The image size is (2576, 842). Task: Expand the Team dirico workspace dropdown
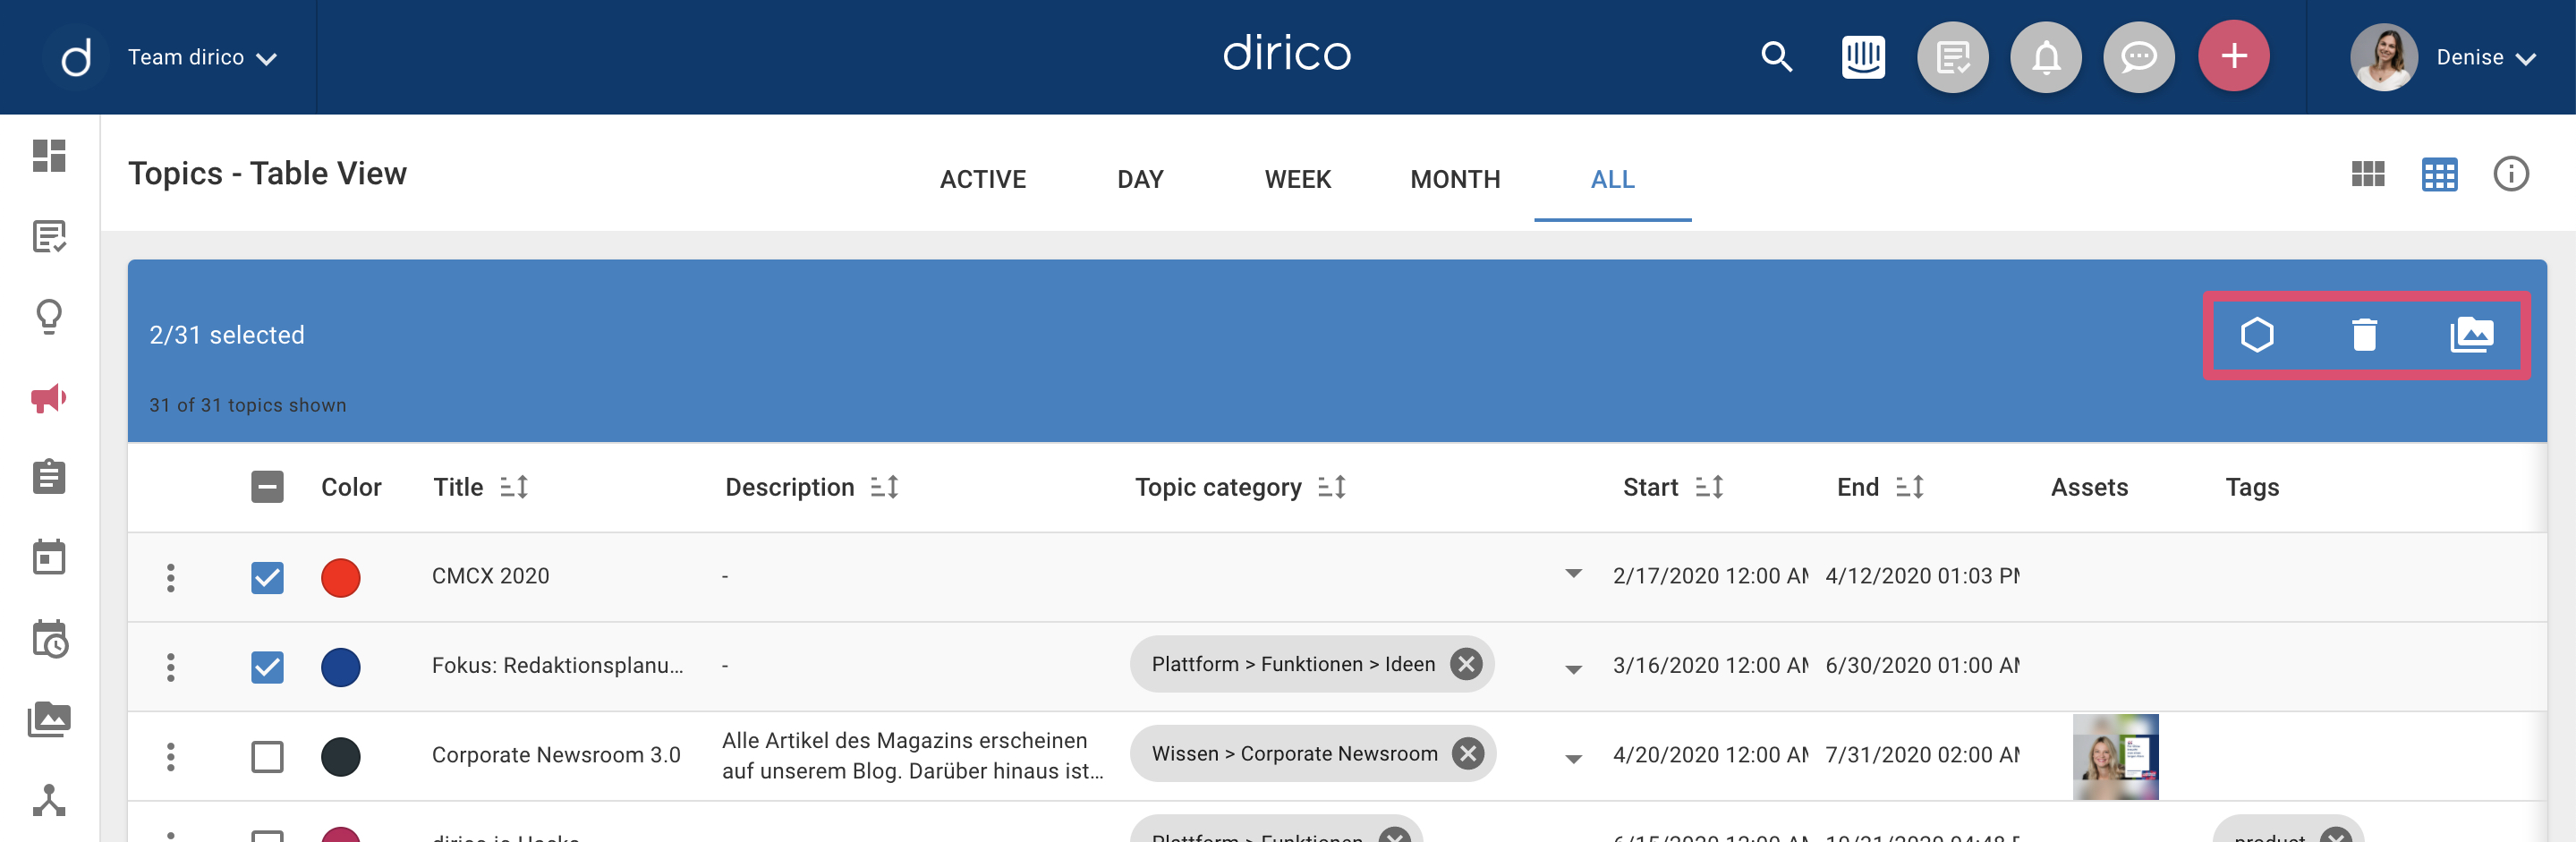point(203,58)
